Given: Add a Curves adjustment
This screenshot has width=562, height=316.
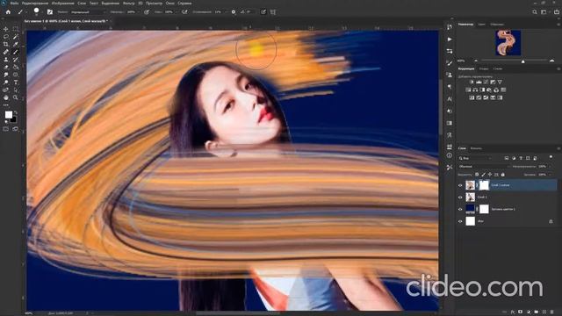Looking at the screenshot, I should (x=486, y=83).
